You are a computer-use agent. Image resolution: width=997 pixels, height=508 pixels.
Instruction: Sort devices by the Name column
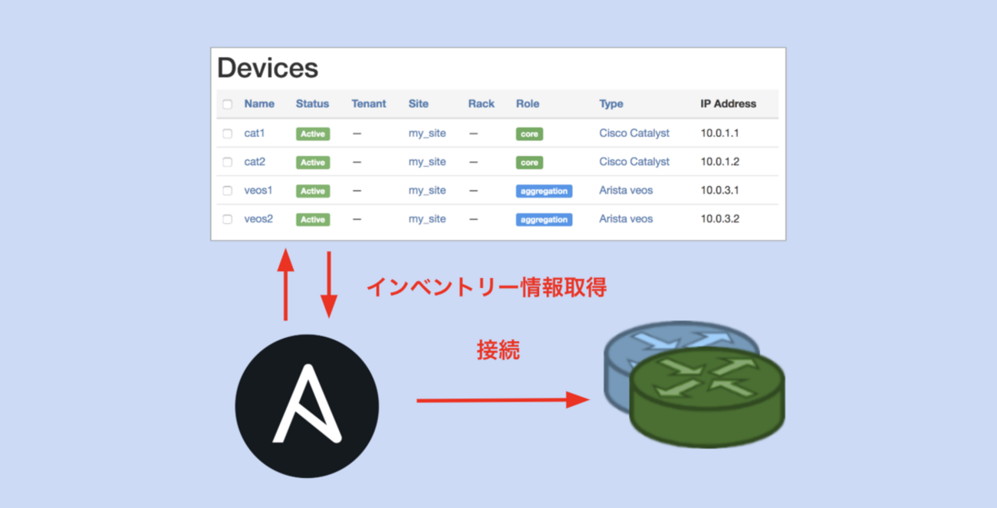259,103
